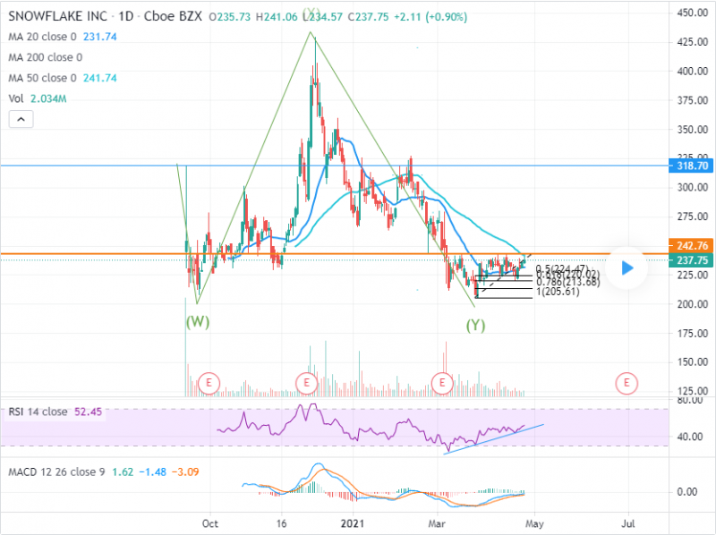The width and height of the screenshot is (716, 535).
Task: Select the (Y) wave label
Action: 475,327
